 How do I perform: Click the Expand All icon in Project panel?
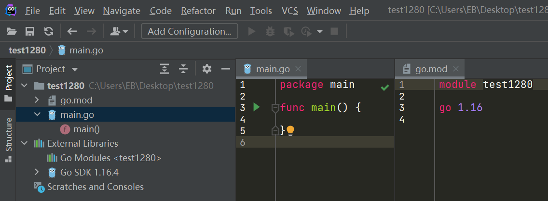[x=164, y=69]
